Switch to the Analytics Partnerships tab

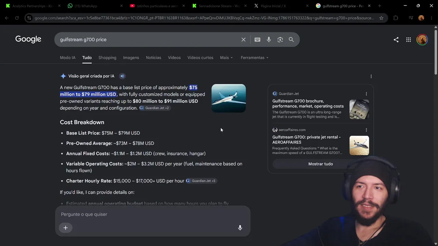(x=32, y=6)
